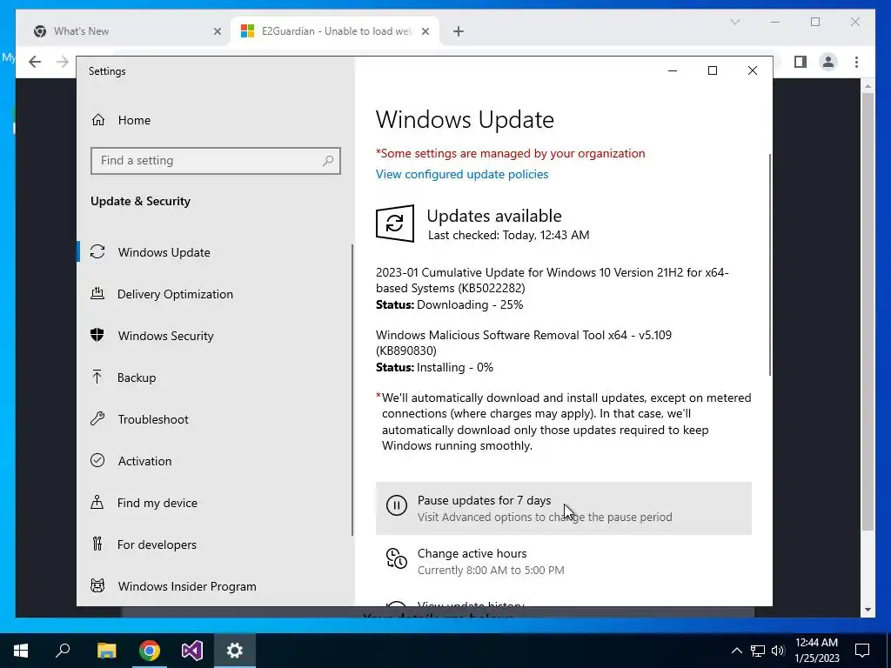The image size is (891, 668).
Task: Open Windows Update in the sidebar
Action: (164, 252)
